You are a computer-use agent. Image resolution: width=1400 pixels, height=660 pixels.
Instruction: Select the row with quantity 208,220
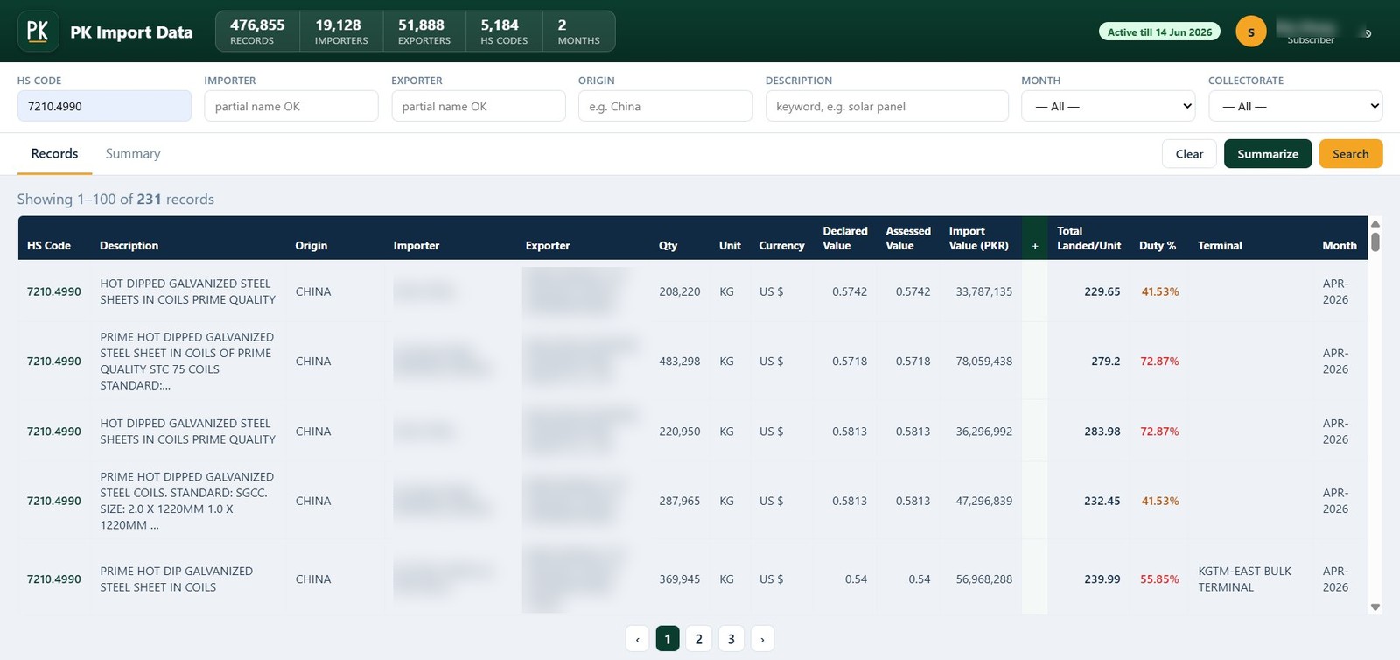(x=692, y=291)
